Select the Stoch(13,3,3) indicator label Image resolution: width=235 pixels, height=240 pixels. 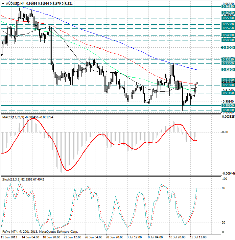pyautogui.click(x=12, y=179)
